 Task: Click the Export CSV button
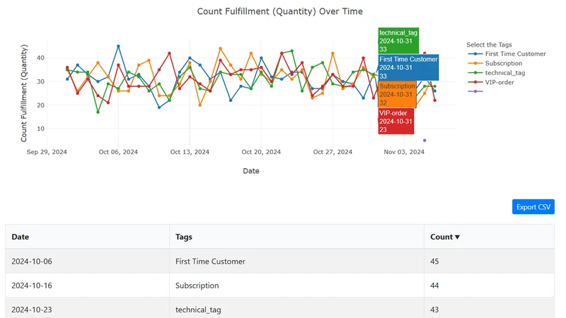pyautogui.click(x=533, y=207)
